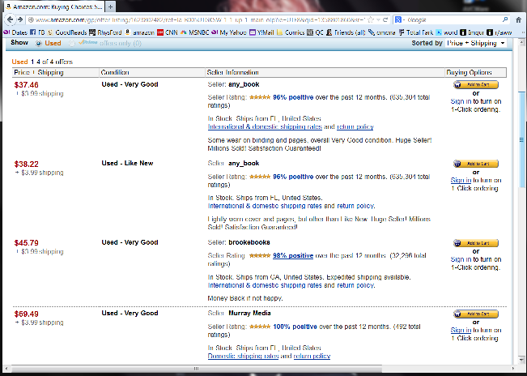Click Sign in link for $38.22 offer
The image size is (527, 376).
pyautogui.click(x=461, y=180)
